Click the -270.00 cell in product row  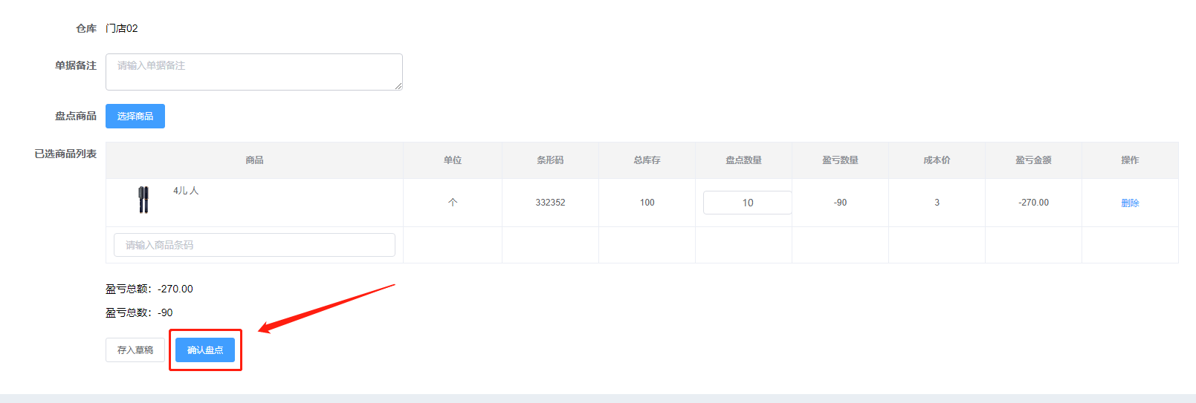pos(1033,203)
